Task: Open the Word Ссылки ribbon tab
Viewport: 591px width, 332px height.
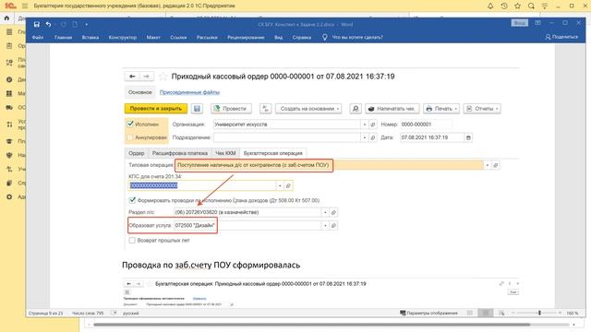Action: [178, 37]
